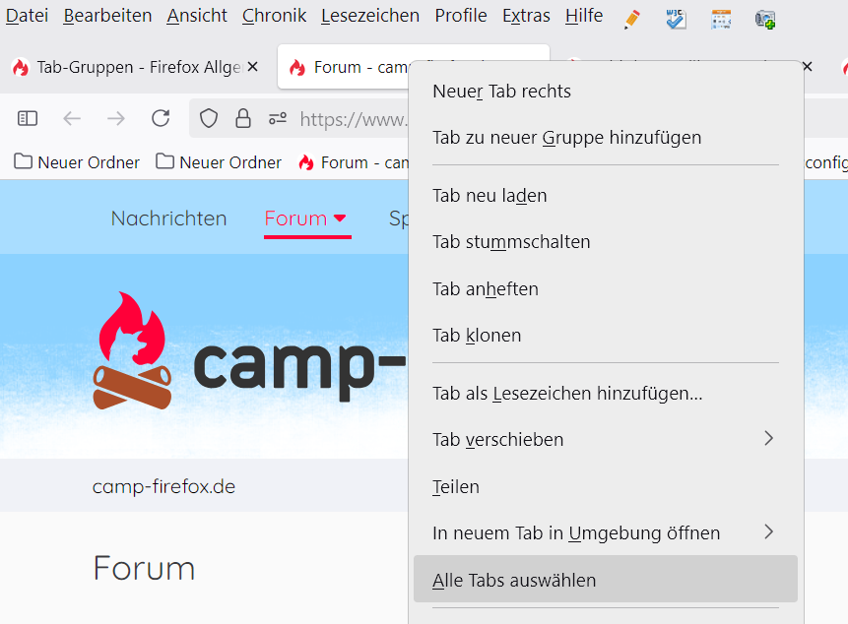848x624 pixels.
Task: Reload the page with the refresh icon
Action: [161, 118]
